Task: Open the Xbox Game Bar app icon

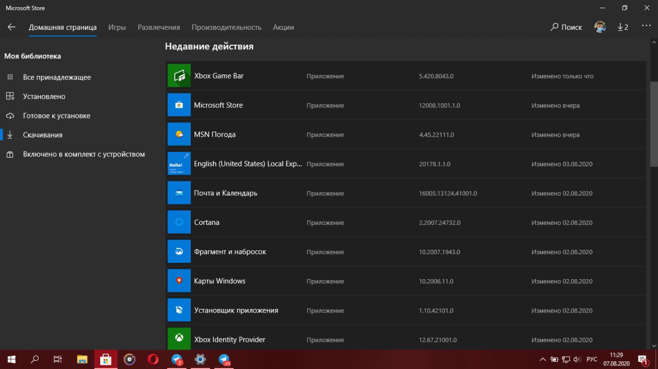Action: 179,76
